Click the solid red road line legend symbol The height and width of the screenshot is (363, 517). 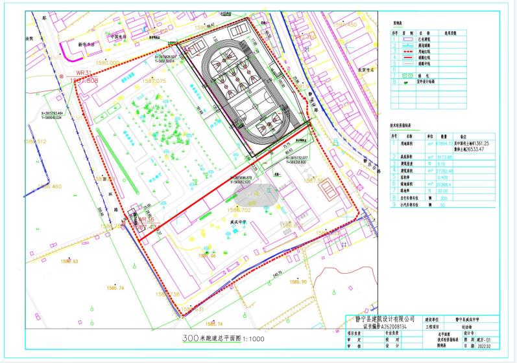tap(407, 58)
